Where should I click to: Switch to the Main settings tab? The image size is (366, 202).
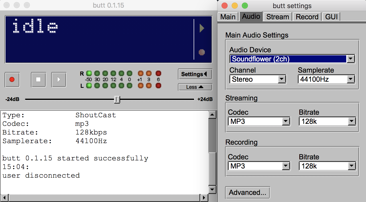pyautogui.click(x=228, y=17)
